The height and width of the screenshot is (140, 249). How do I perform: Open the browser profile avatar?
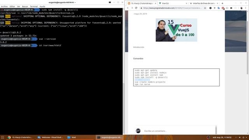pos(241,8)
